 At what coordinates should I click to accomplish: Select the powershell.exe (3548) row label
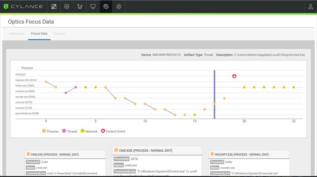[27, 113]
